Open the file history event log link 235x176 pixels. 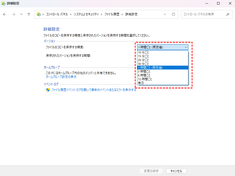(94, 90)
